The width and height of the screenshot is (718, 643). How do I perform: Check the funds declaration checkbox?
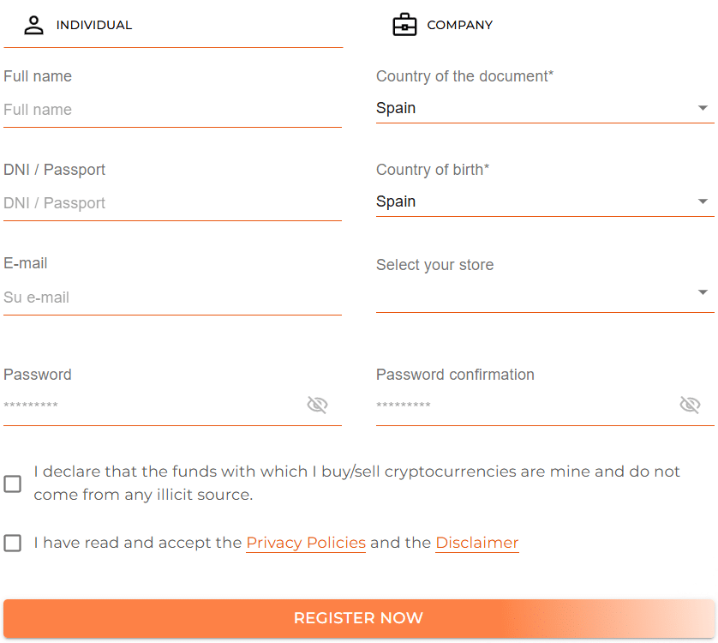[12, 484]
